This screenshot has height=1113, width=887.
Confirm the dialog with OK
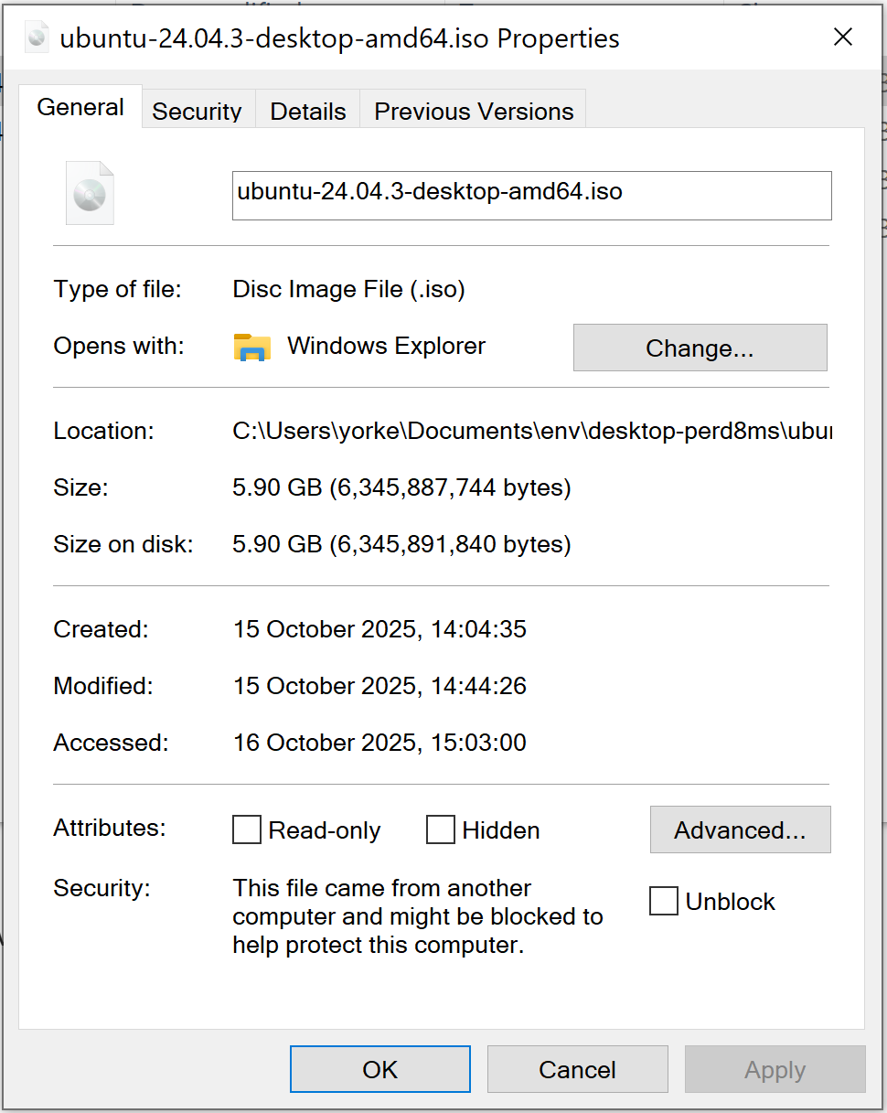point(379,1069)
